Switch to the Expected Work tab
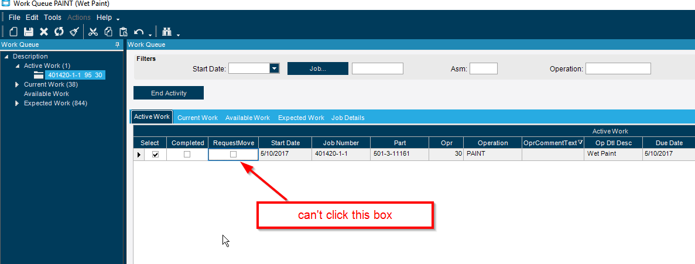 tap(301, 118)
